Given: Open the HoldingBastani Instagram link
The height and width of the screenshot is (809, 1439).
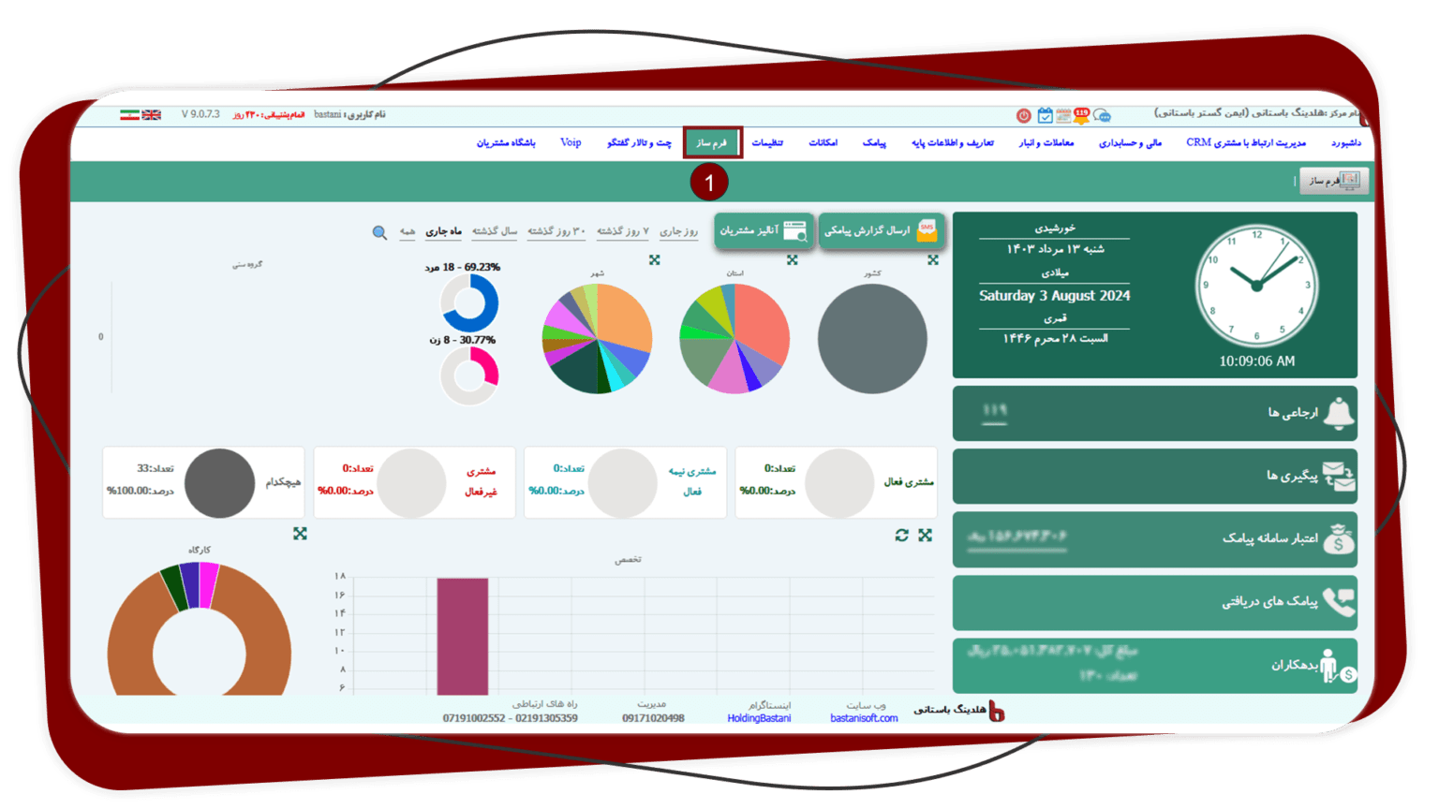Looking at the screenshot, I should [759, 719].
